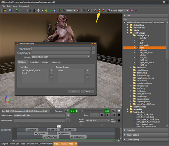Click the yellow chain link icon

(x=46, y=10)
